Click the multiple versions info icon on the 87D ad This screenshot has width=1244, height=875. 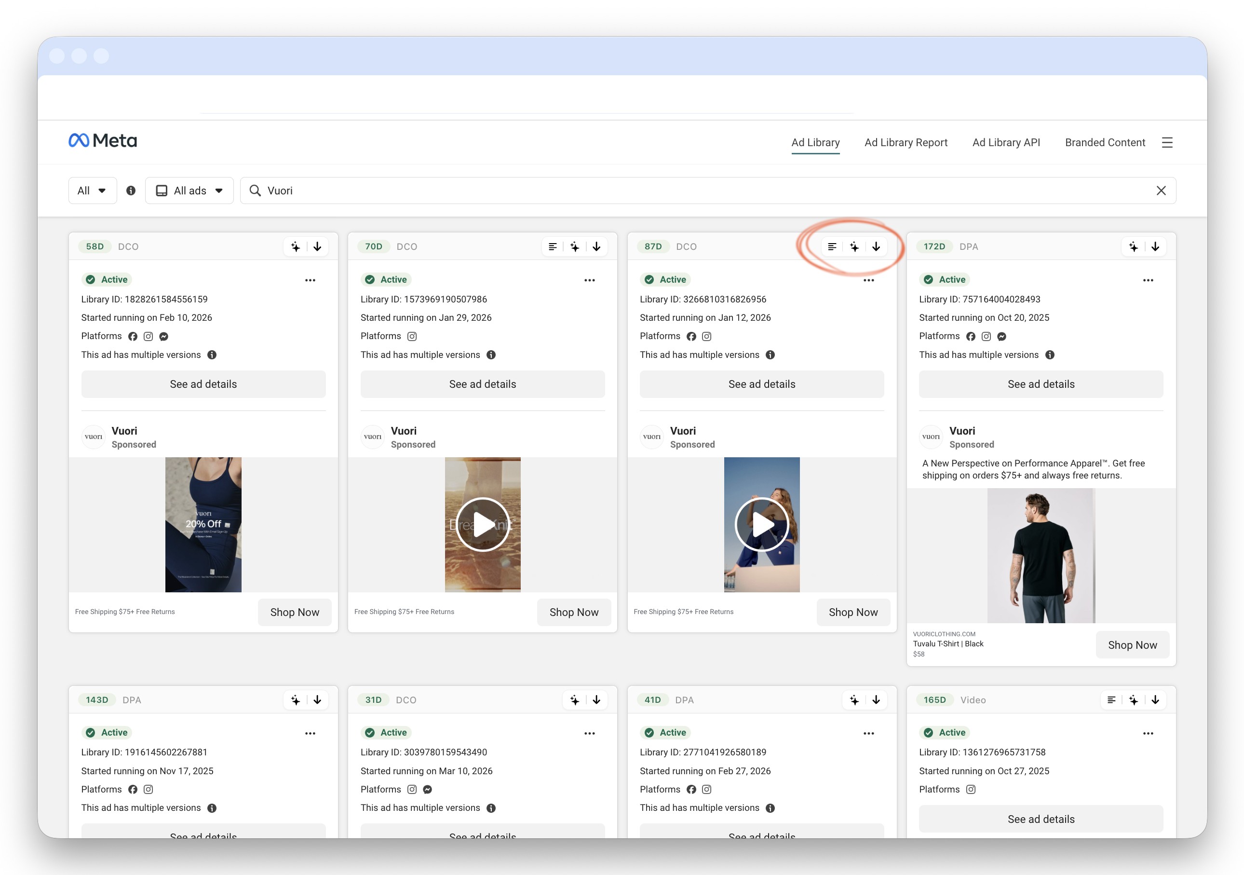pyautogui.click(x=770, y=355)
